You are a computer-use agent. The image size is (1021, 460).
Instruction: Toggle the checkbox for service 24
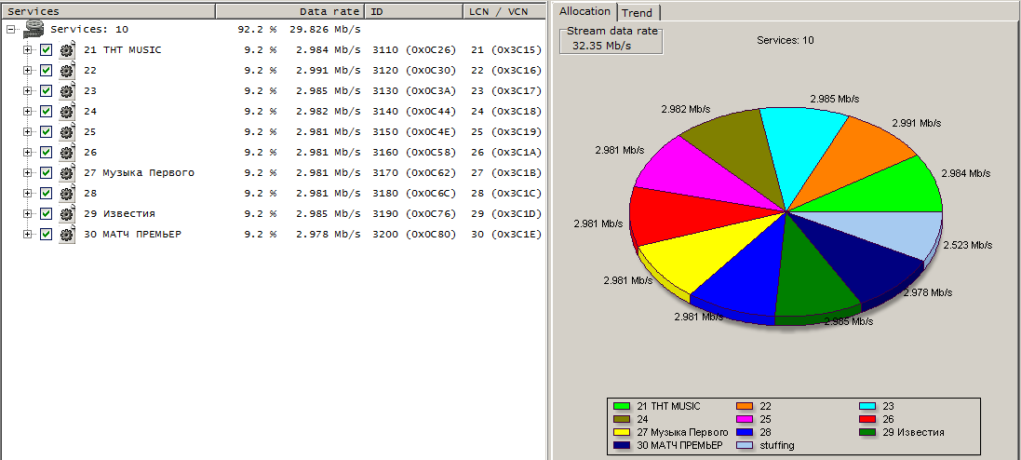[46, 112]
